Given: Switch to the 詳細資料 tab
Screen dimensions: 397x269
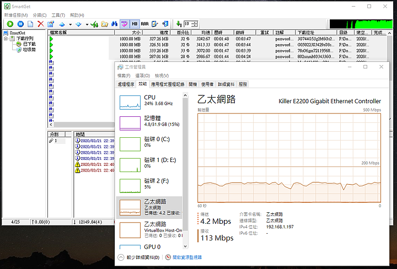Looking at the screenshot, I should pos(226,84).
